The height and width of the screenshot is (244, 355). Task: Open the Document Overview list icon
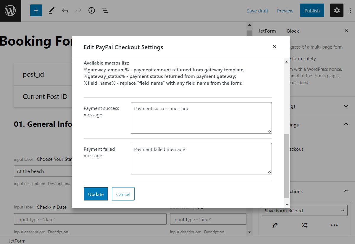point(105,10)
